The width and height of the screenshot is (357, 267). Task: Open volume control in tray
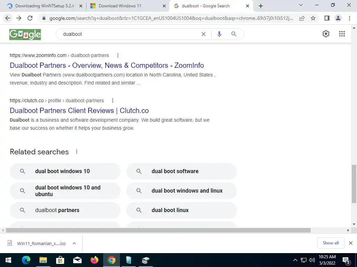pyautogui.click(x=312, y=260)
